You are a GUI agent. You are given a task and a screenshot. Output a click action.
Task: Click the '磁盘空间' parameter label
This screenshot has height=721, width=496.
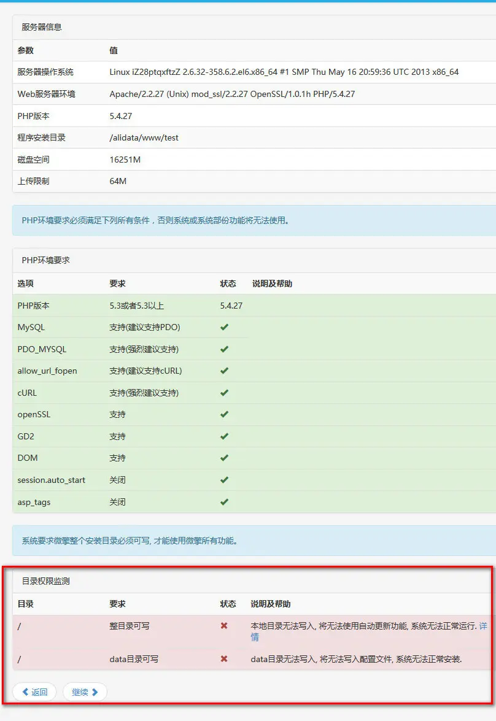(34, 160)
